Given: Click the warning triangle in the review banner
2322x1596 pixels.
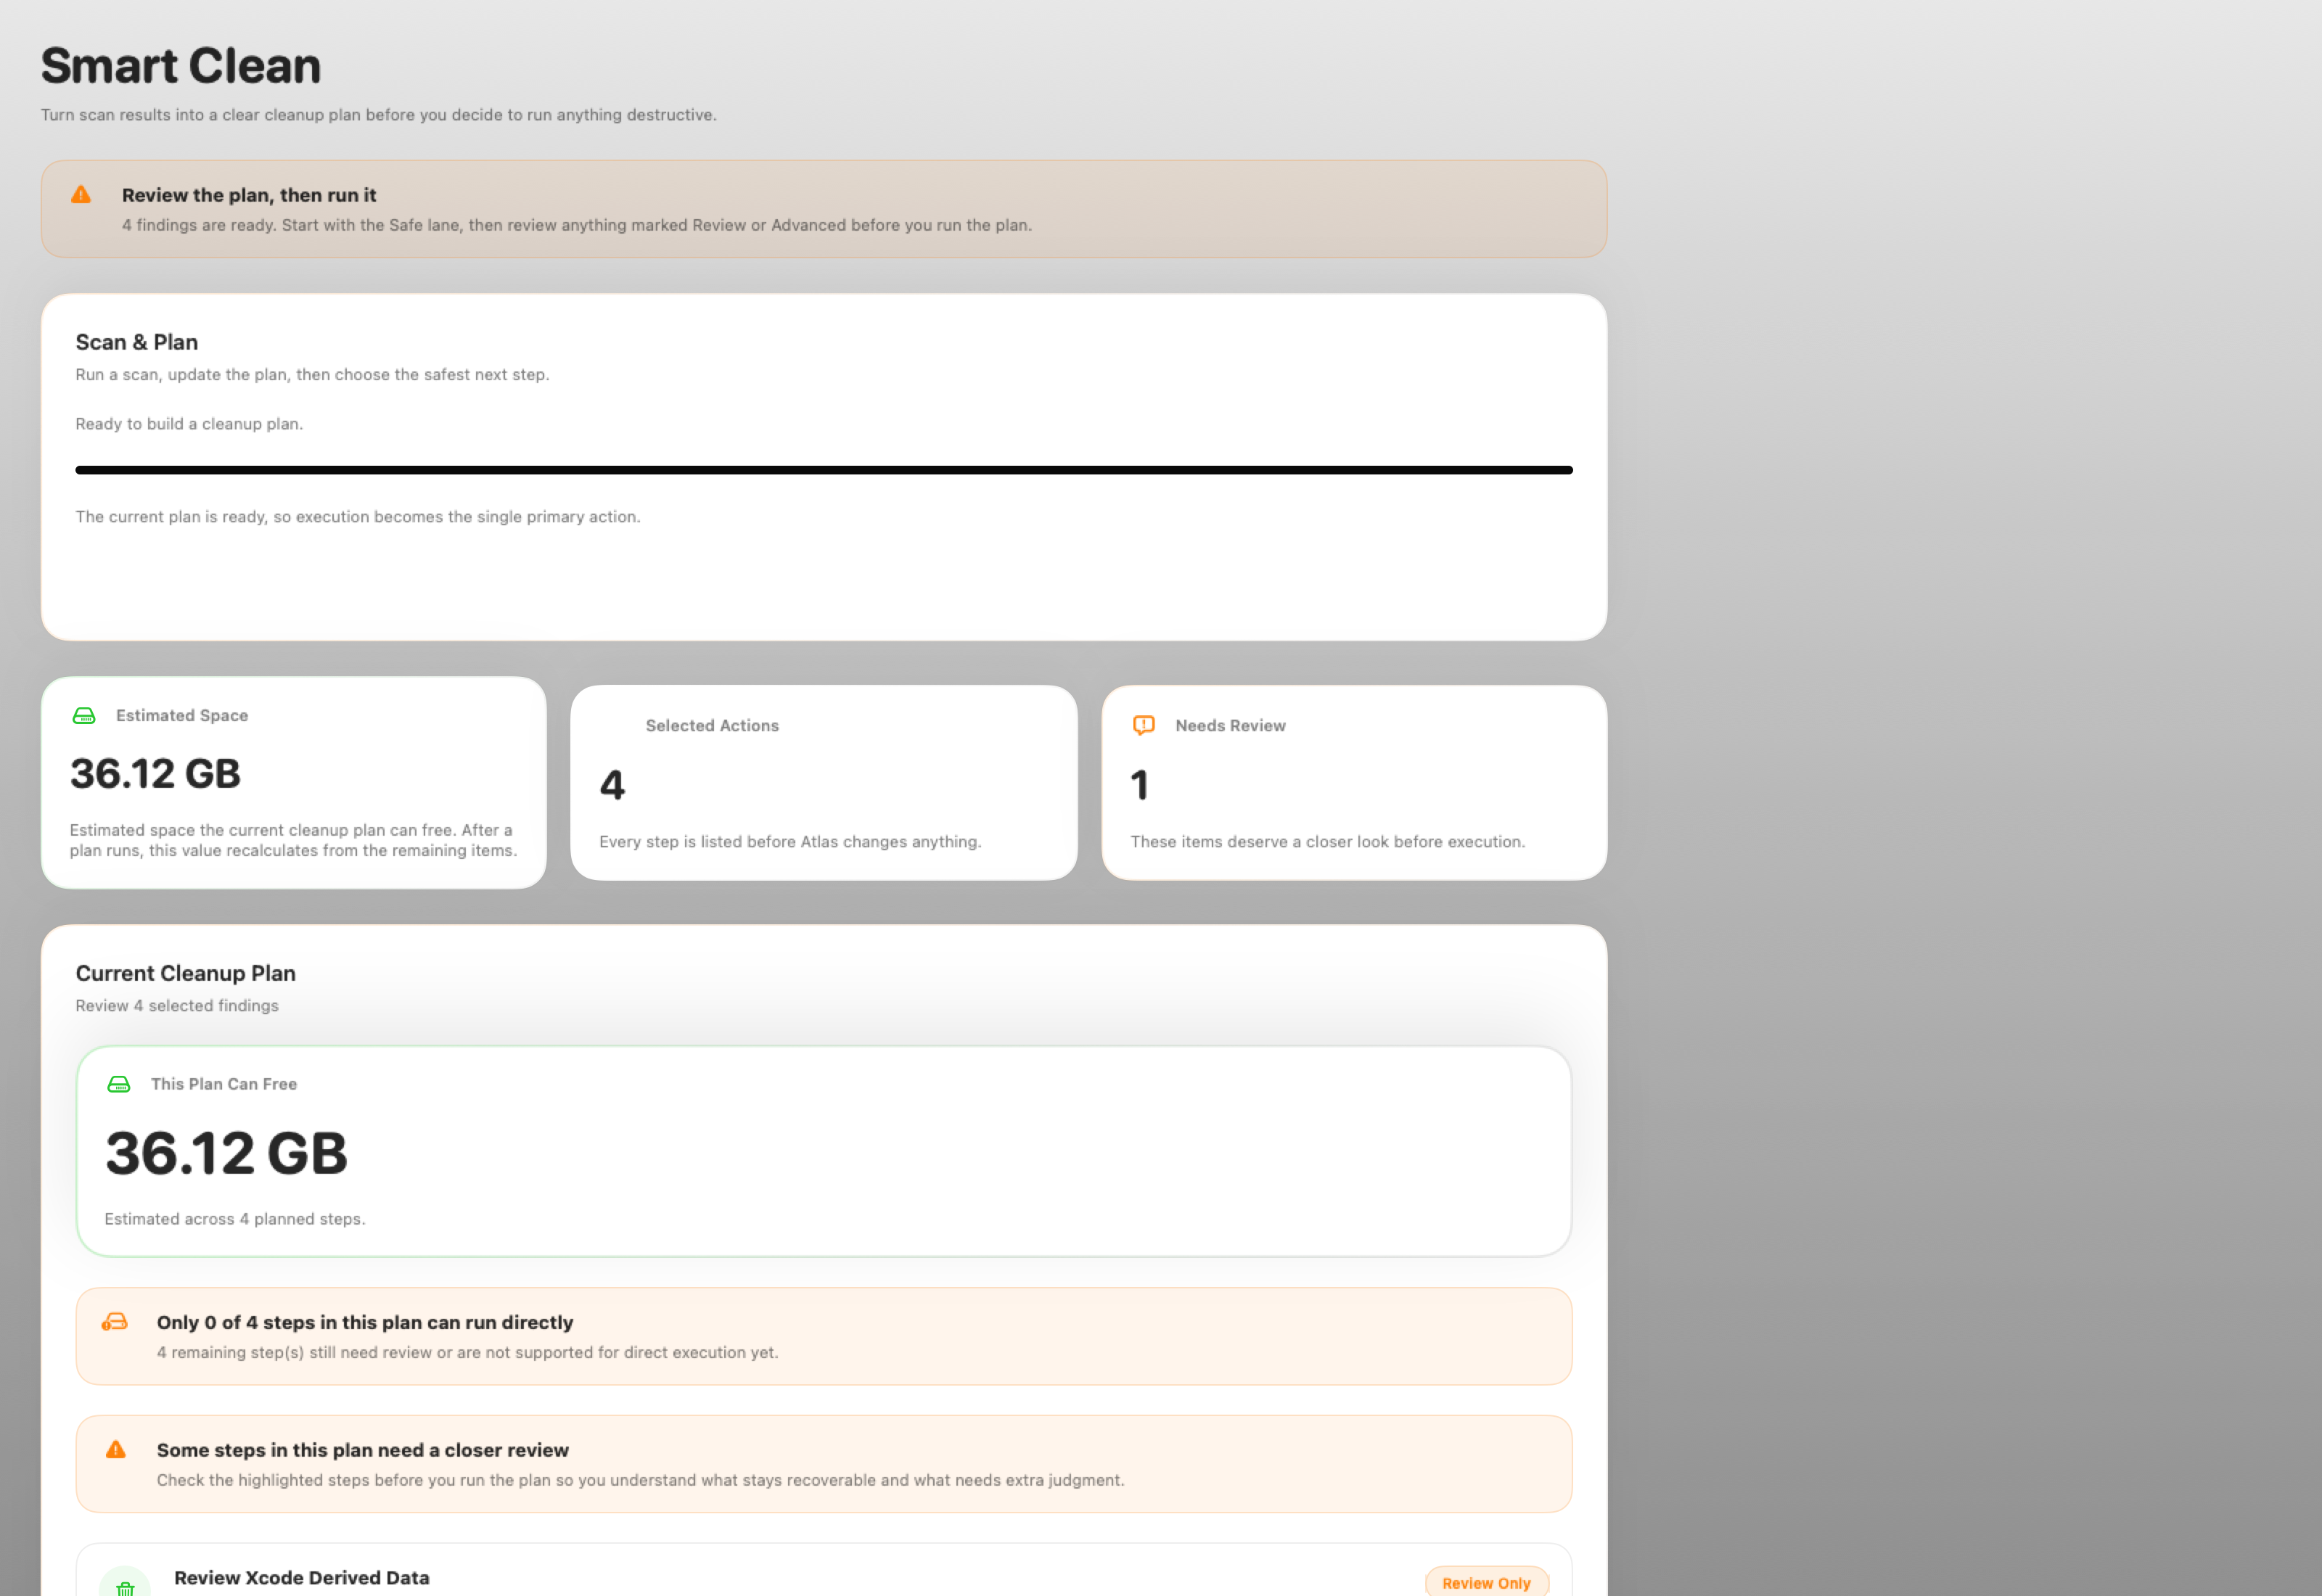Looking at the screenshot, I should (x=81, y=195).
